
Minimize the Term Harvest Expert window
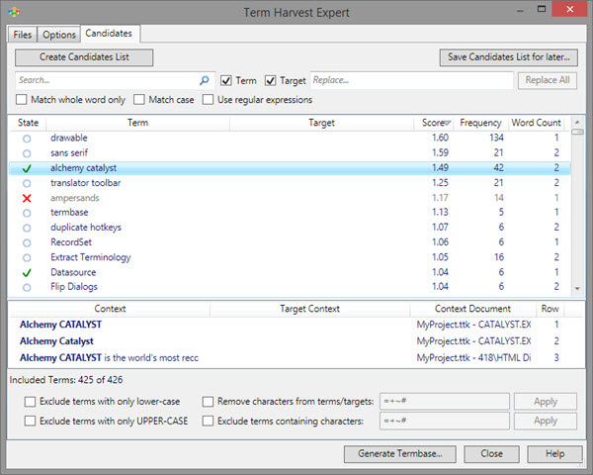pyautogui.click(x=521, y=10)
